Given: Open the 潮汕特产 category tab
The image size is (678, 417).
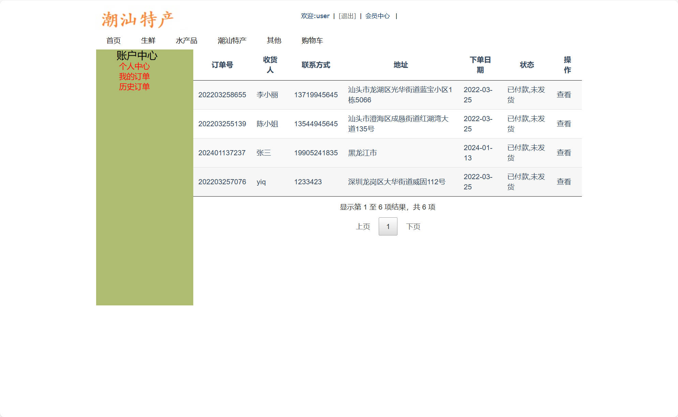Looking at the screenshot, I should pyautogui.click(x=232, y=41).
